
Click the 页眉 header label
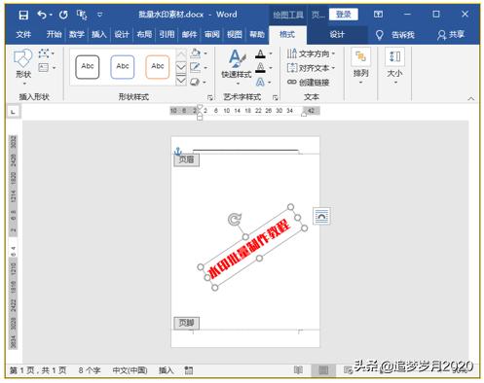coord(186,159)
